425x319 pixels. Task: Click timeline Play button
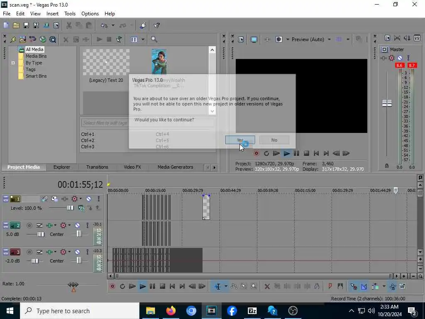[142, 287]
